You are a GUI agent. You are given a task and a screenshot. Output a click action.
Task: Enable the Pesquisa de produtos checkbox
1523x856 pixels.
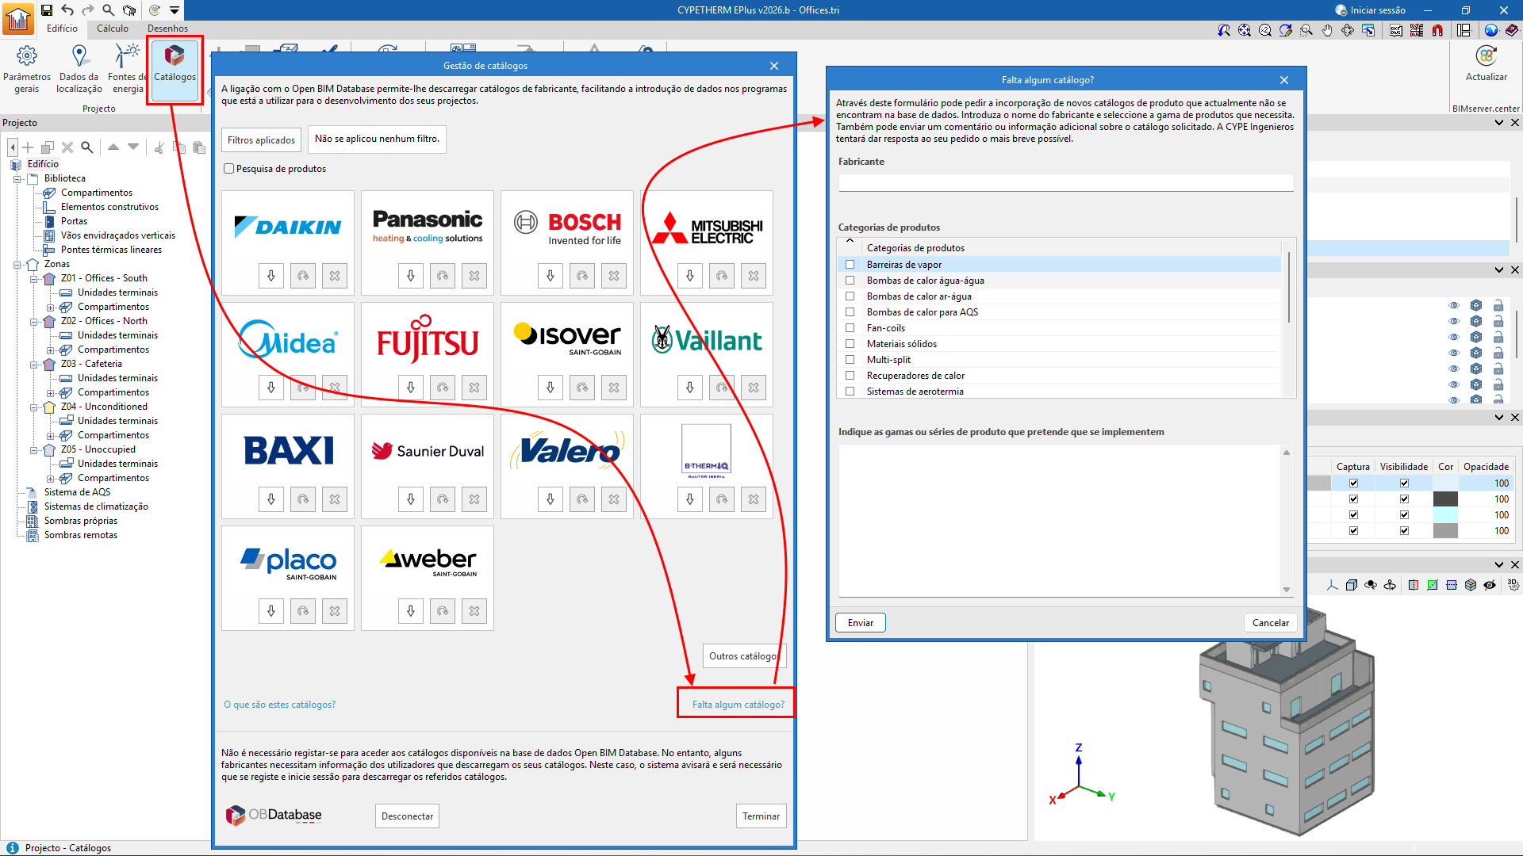[x=229, y=169]
